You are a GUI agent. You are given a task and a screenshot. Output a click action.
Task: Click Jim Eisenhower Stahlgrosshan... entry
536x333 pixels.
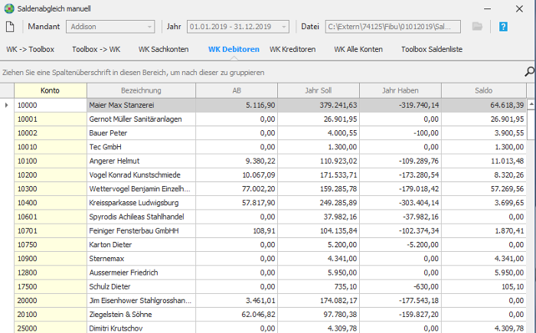[x=140, y=301]
